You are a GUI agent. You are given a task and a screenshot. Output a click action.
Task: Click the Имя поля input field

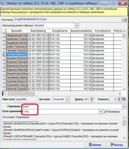click(26, 99)
